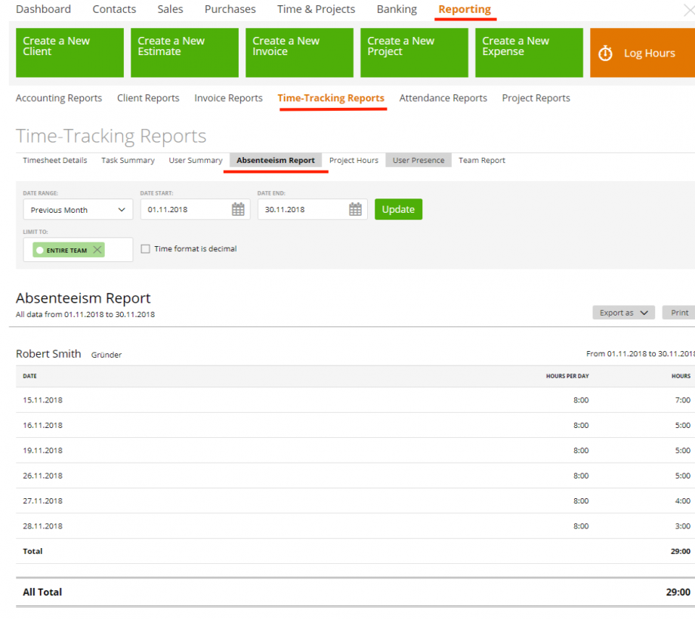Viewport: 695px width, 619px height.
Task: Switch to the Attendance Reports tab
Action: coord(443,98)
